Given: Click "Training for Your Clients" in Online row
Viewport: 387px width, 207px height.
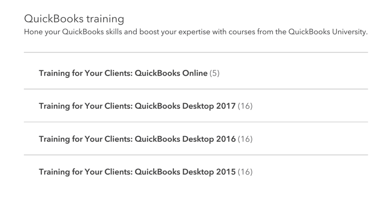Looking at the screenshot, I should coord(85,73).
